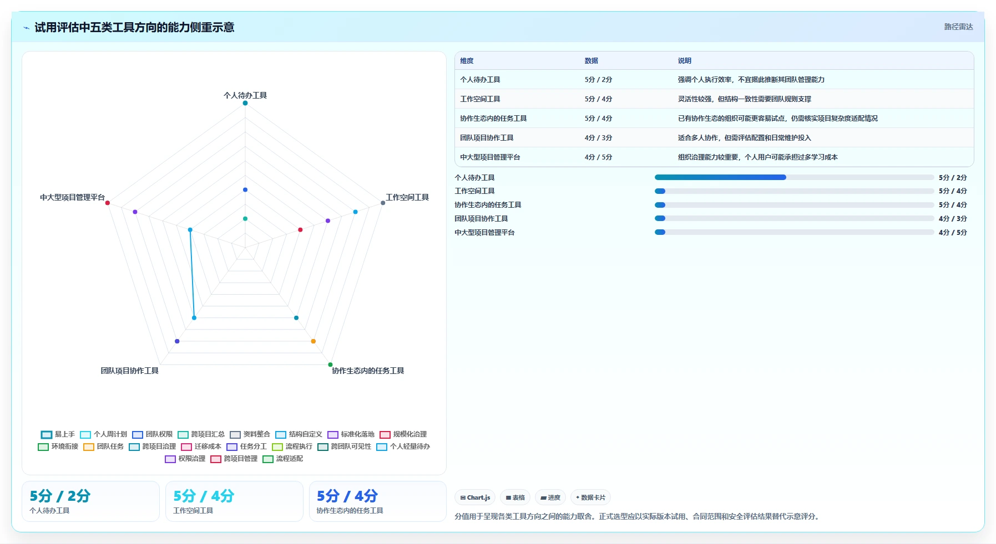Click the 协作生态内的任务工具 progress bar

794,205
